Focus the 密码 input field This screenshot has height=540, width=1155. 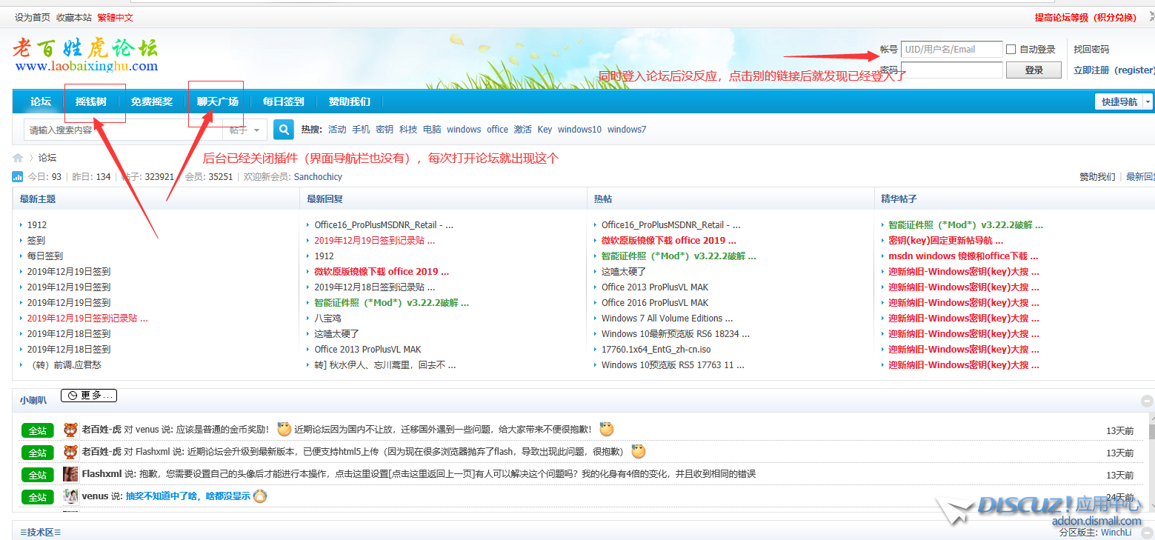click(x=952, y=70)
